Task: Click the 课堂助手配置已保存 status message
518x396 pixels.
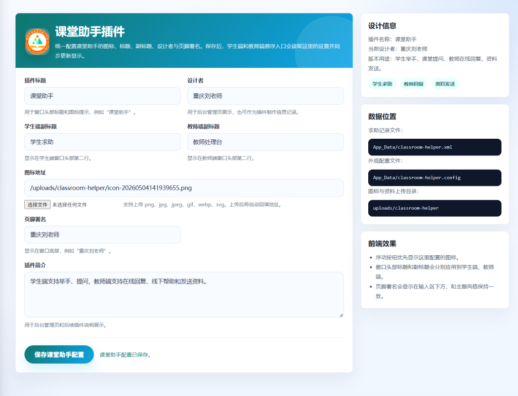Action: (125, 355)
